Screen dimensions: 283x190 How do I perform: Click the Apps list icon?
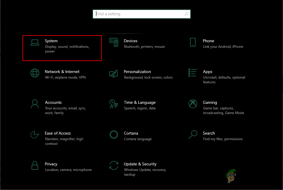pos(193,73)
